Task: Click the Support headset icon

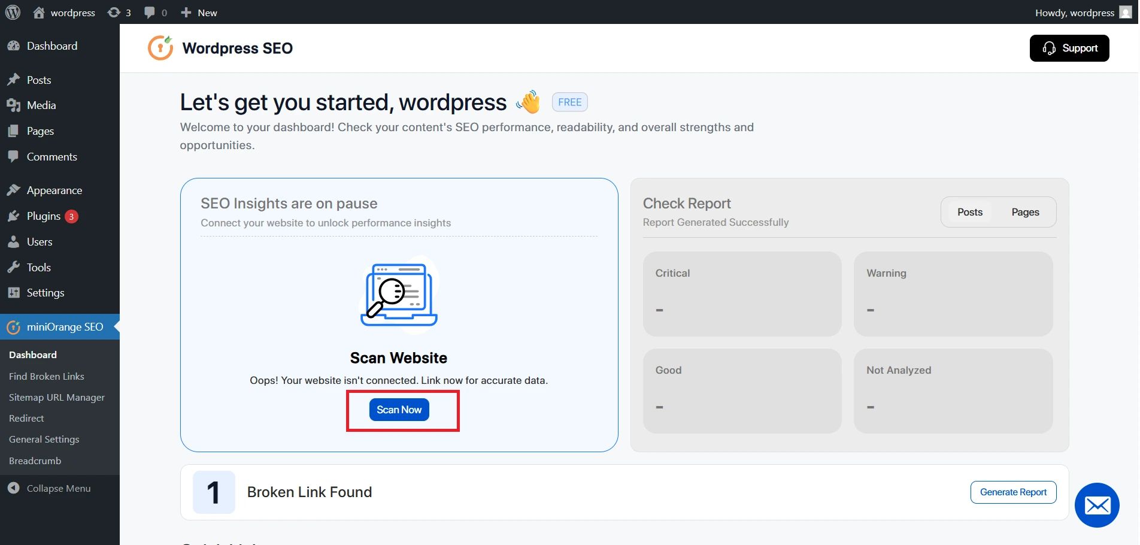Action: pos(1050,48)
